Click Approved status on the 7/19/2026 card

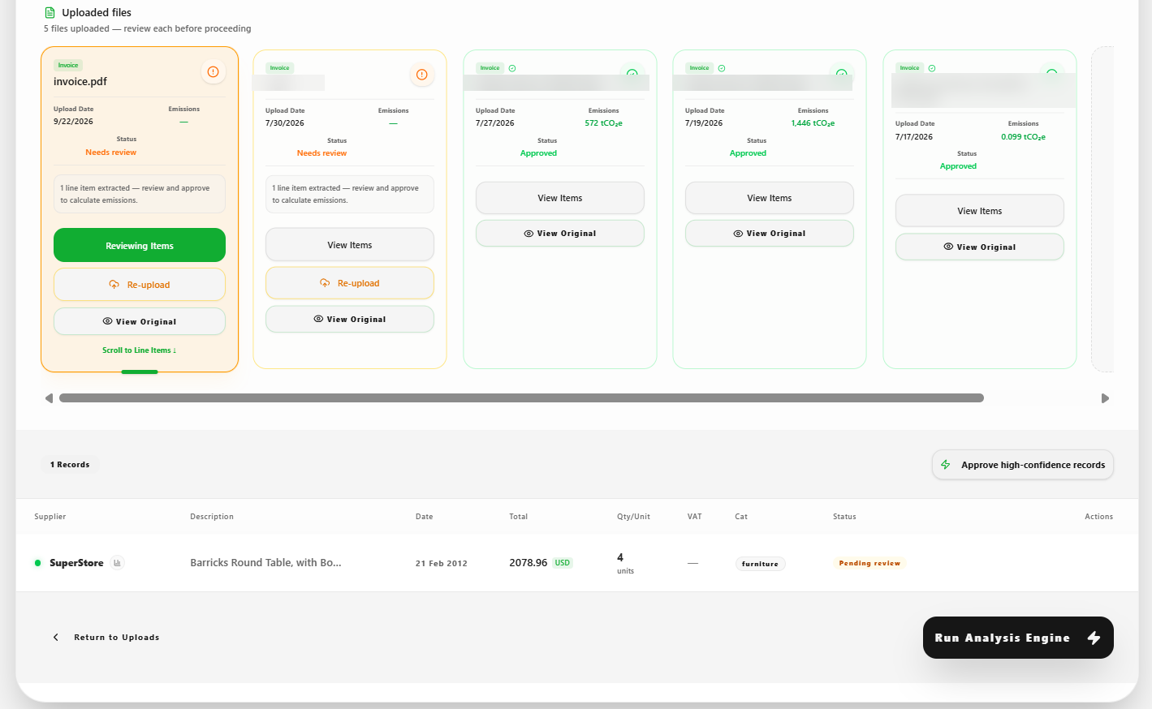pos(748,153)
